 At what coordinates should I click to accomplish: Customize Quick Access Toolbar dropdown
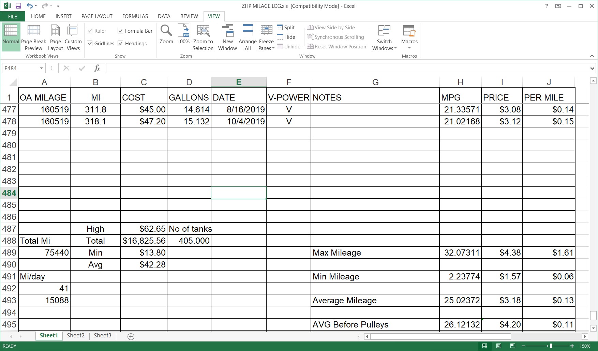point(58,6)
